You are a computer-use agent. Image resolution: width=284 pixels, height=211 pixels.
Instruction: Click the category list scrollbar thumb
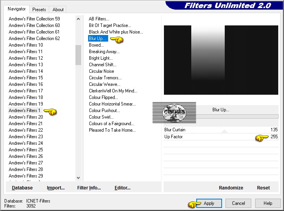click(78, 55)
